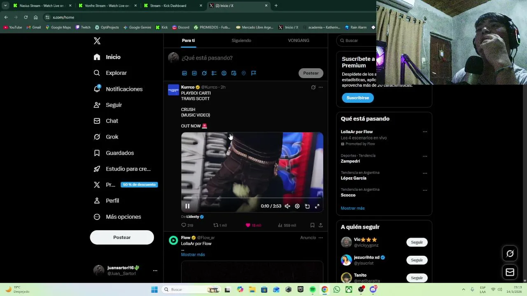
Task: Click Mostrar más under trends
Action: tap(352, 208)
